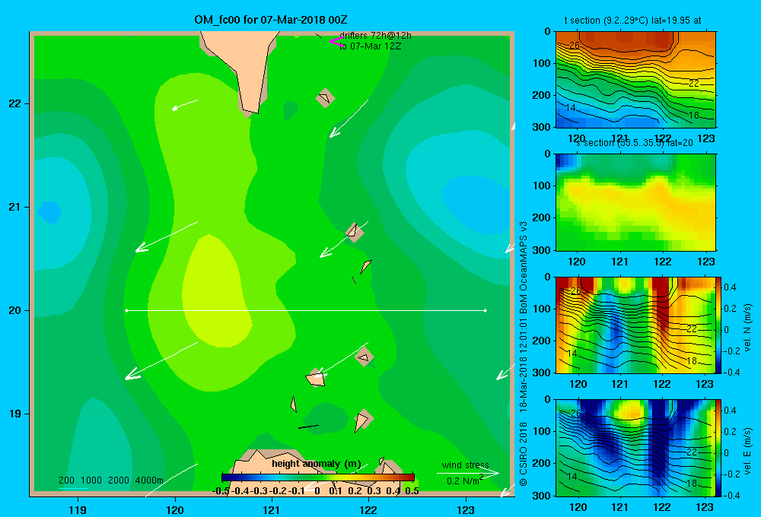Click the '200 1000 2000 4000m' bathymetry legend
This screenshot has height=517, width=761.
point(110,481)
